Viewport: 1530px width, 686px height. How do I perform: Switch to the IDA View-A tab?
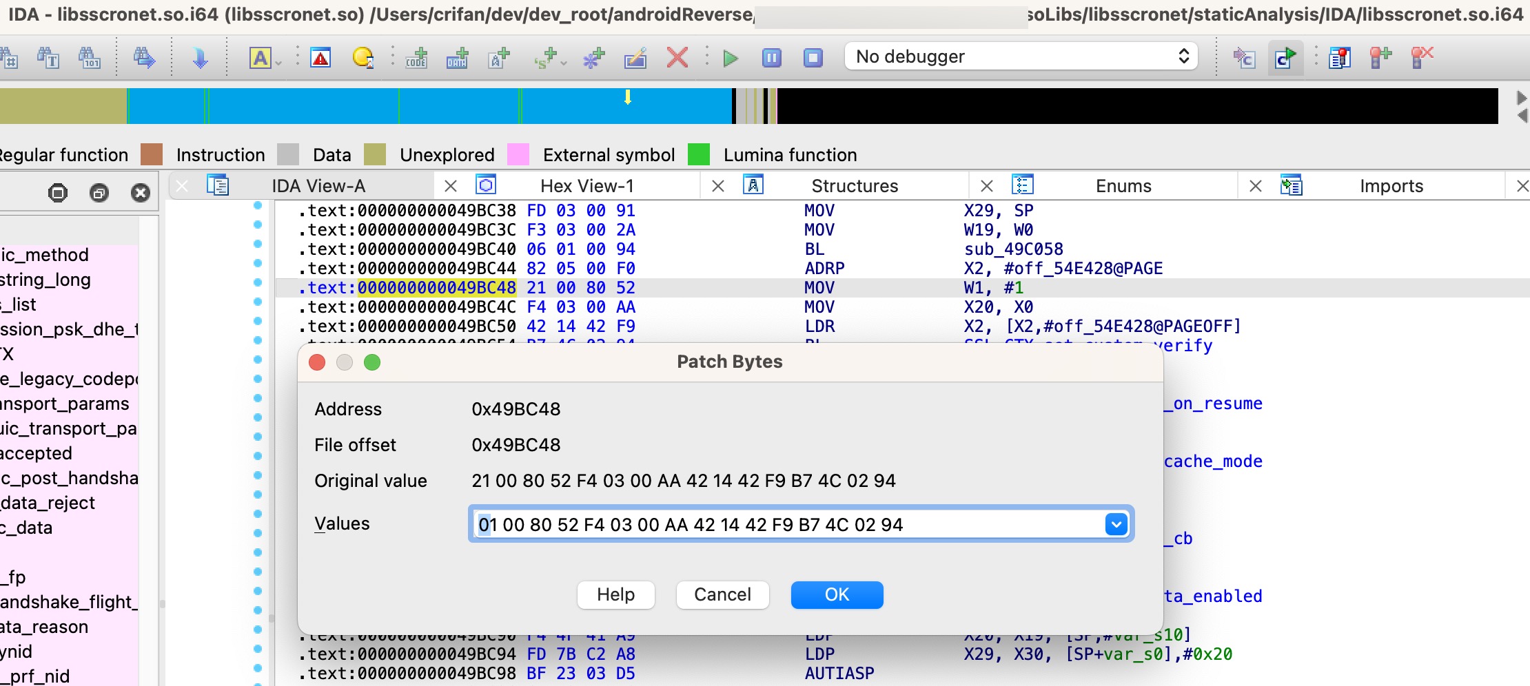318,186
